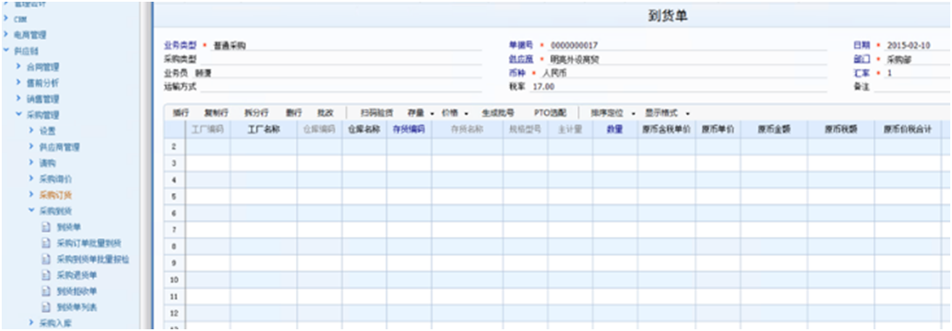Viewport: 952px width, 331px height.
Task: Open 采购退货单 in the sidebar
Action: point(77,275)
